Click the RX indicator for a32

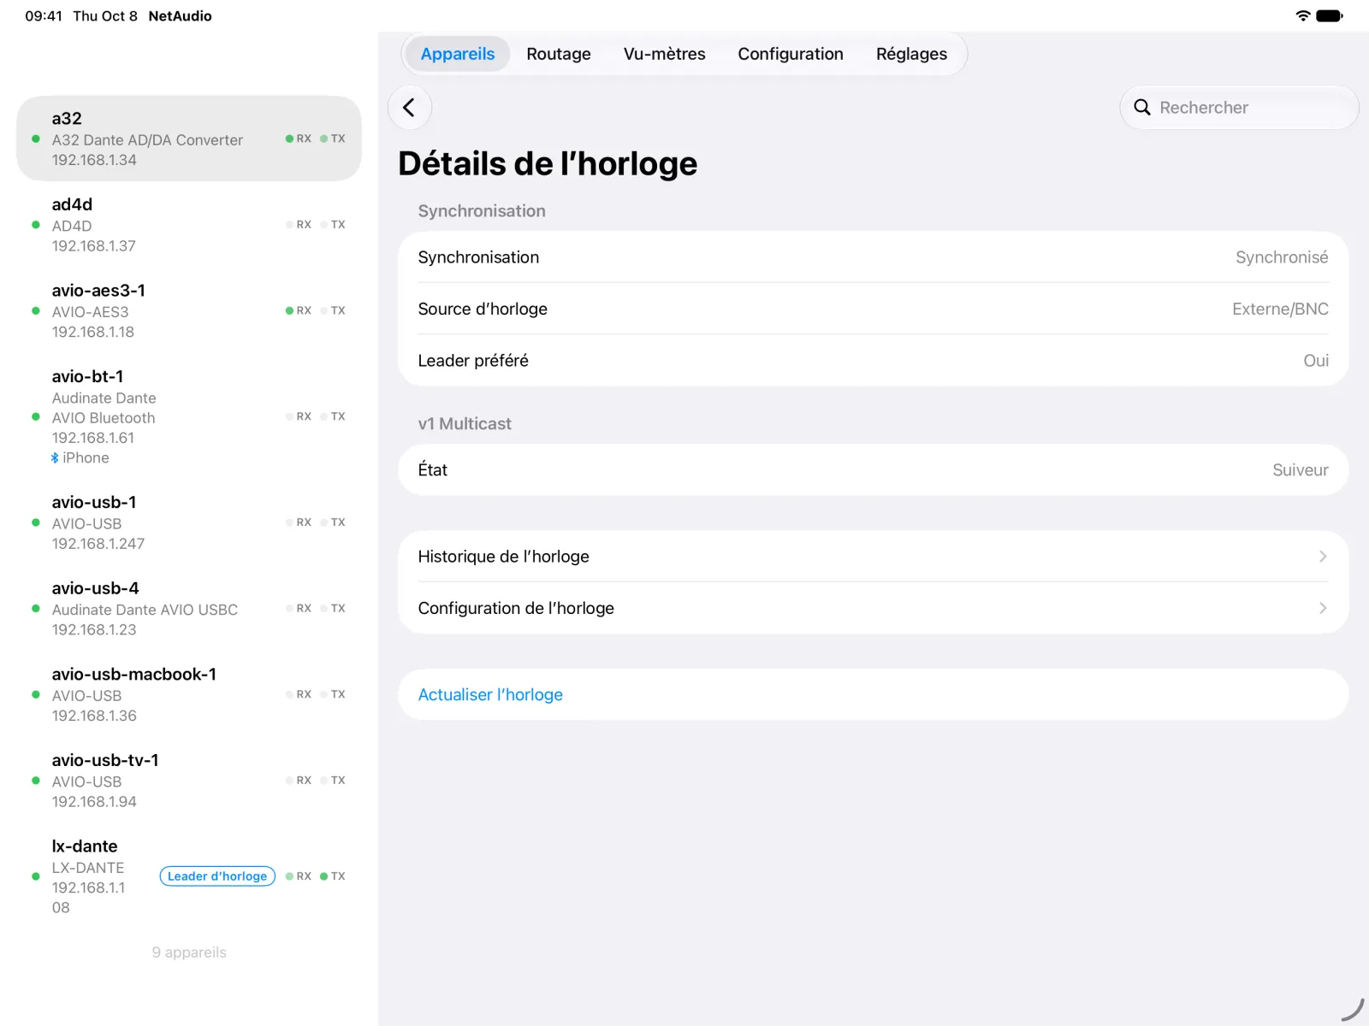pos(299,139)
